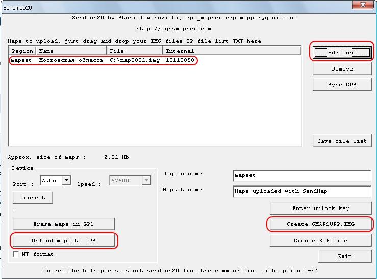Click Enter unlock key button
Viewport: 377px width, 279px height.
click(321, 208)
